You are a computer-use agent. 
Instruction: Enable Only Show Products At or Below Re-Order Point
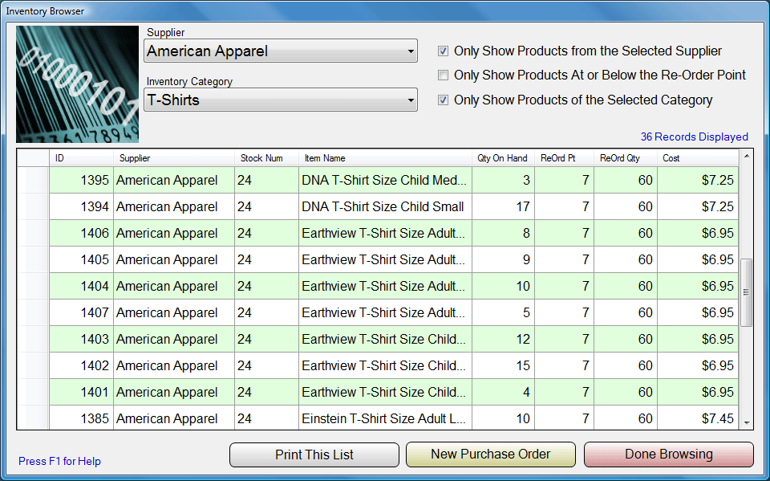tap(443, 75)
